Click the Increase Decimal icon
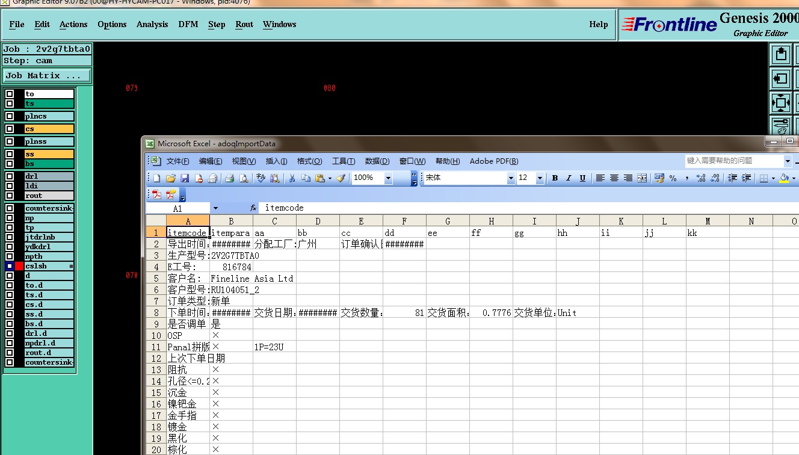 pos(700,178)
